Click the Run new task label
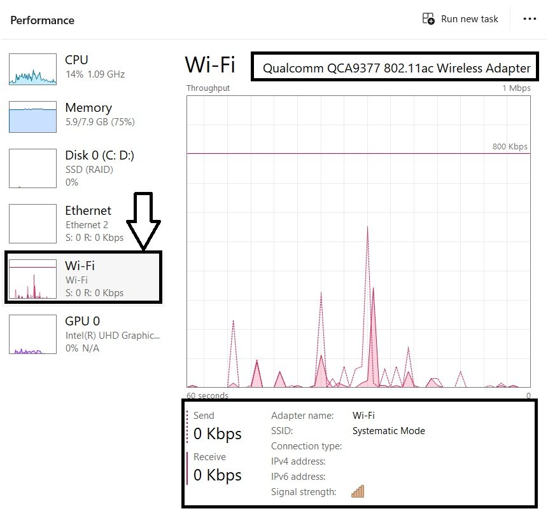The image size is (548, 511). click(x=469, y=19)
